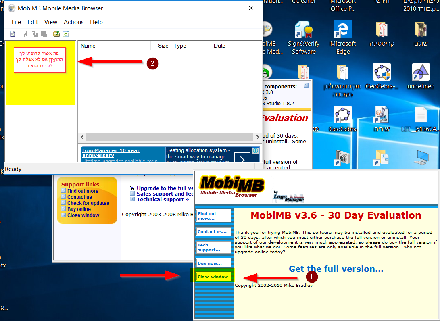The height and width of the screenshot is (321, 440).
Task: Open Sales support and feedback link
Action: 165,194
